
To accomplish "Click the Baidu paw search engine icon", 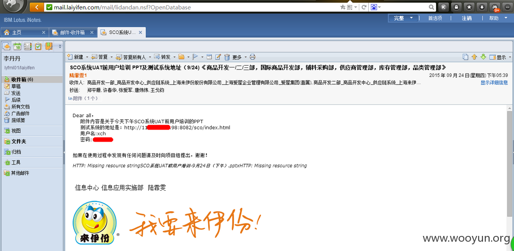I will [374, 7].
